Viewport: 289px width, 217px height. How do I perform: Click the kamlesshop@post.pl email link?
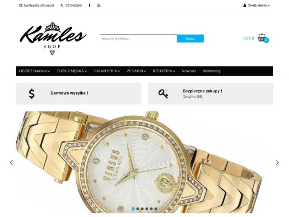[x=39, y=5]
